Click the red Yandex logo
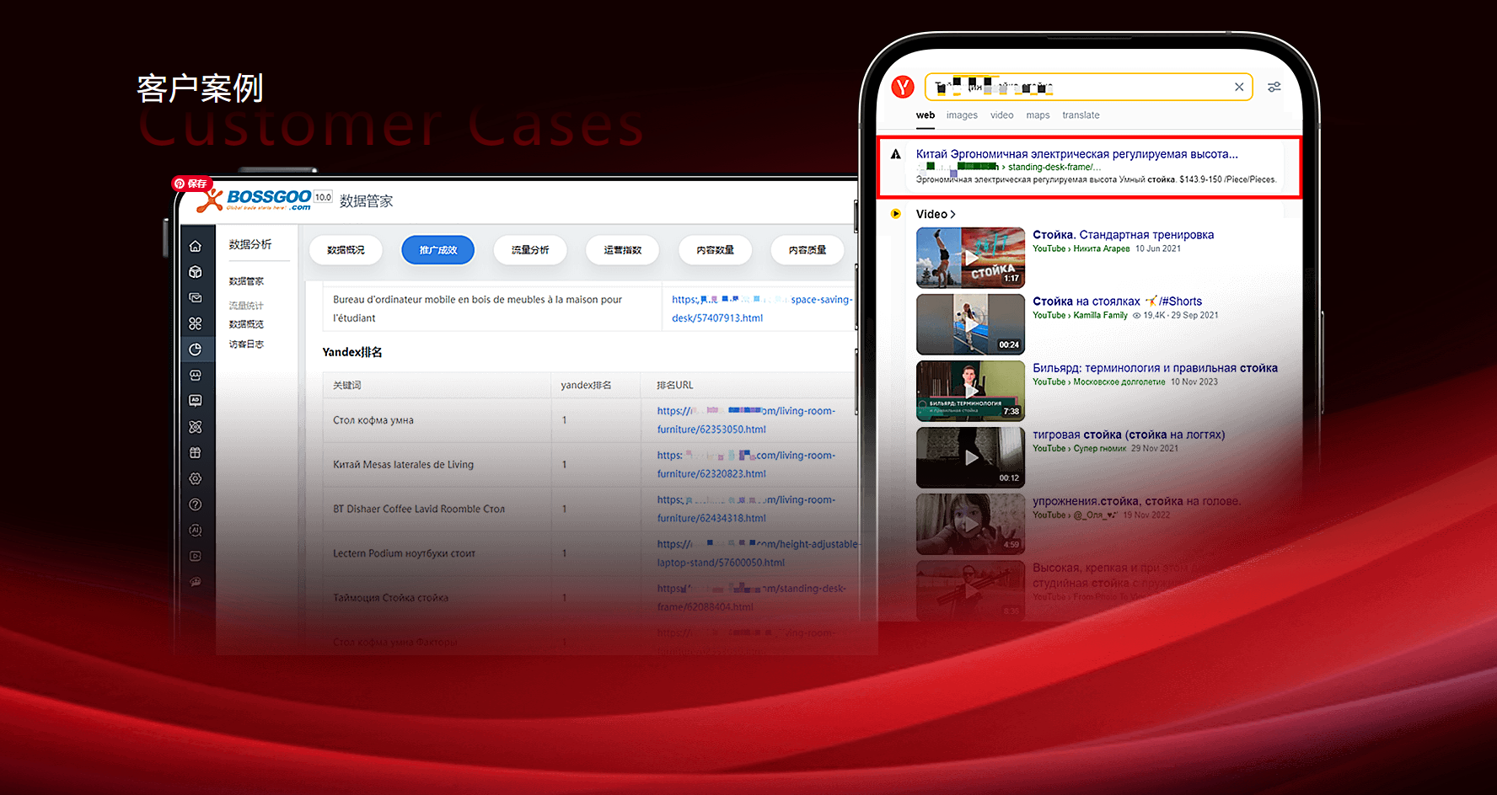 coord(903,87)
